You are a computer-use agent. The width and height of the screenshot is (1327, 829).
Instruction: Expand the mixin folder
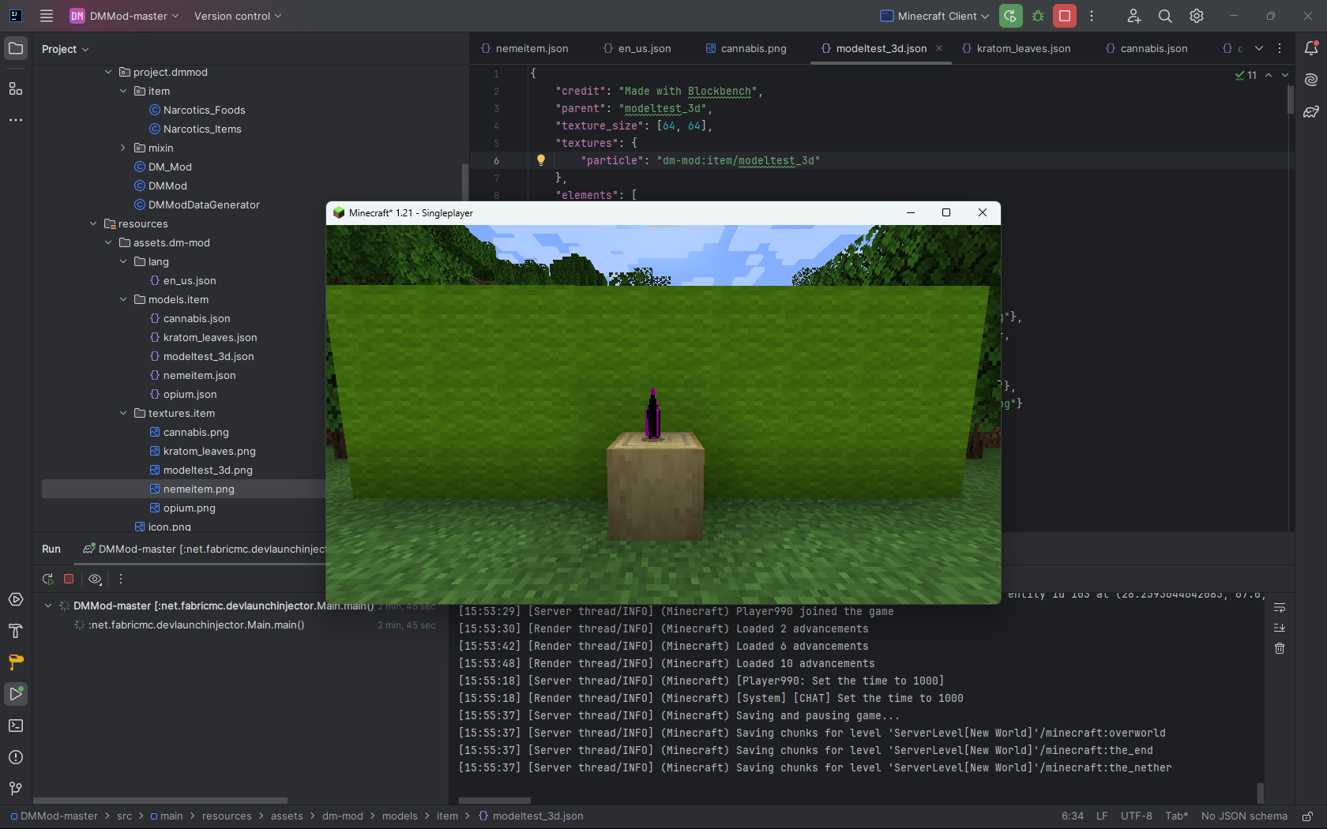[123, 148]
